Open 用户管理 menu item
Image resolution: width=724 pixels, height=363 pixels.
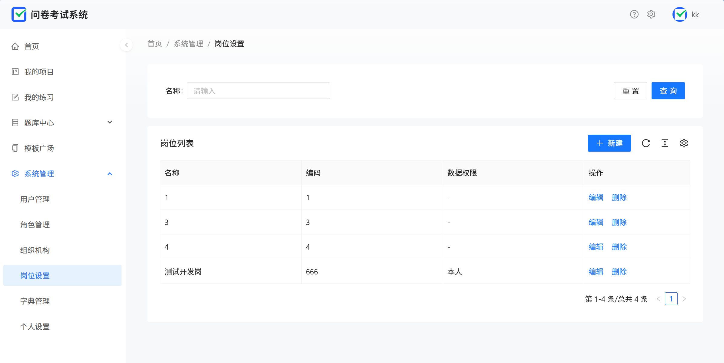click(35, 199)
